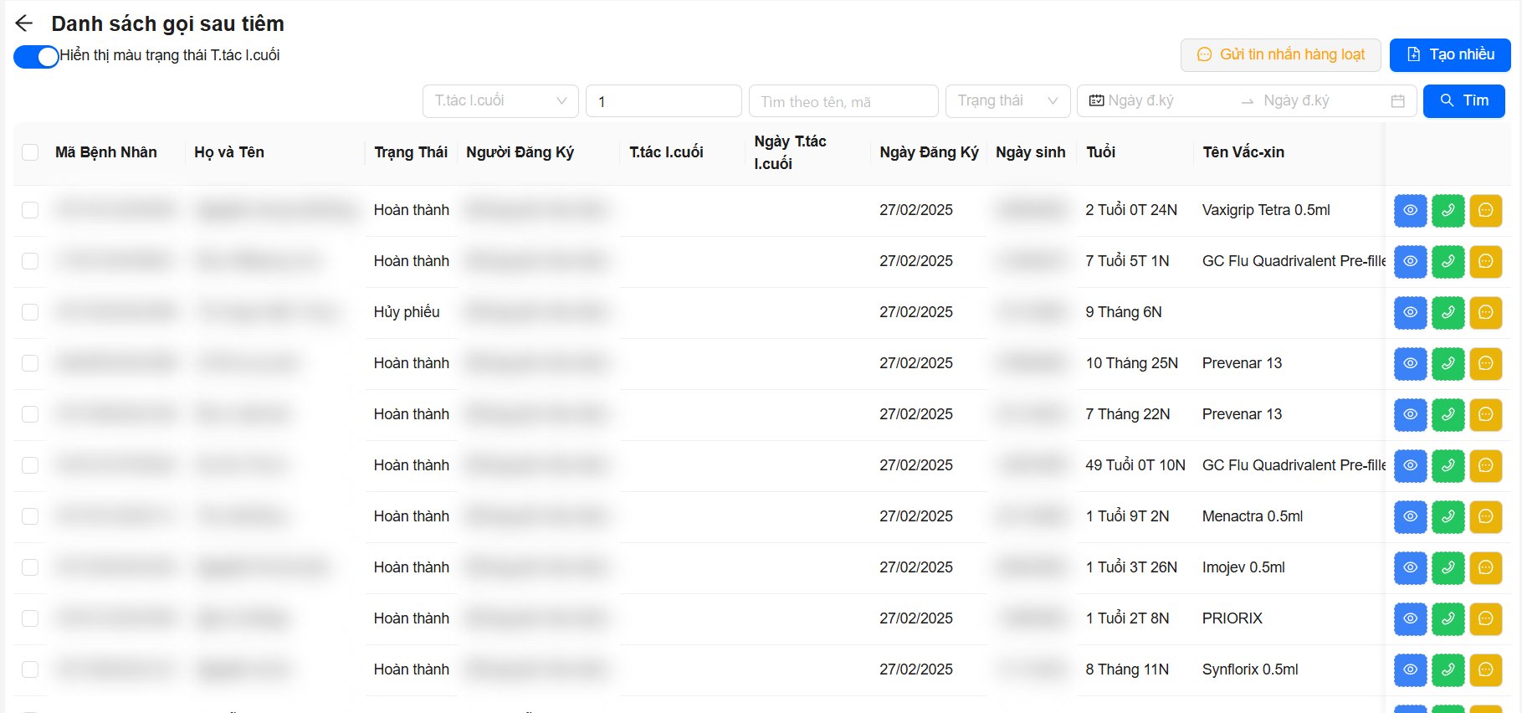Viewport: 1522px width, 713px height.
Task: Select the checkbox for the Vaxigrip Tetra row
Action: 30,210
